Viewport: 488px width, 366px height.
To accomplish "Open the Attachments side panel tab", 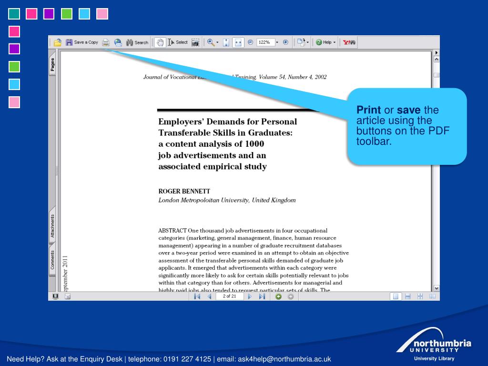I will tap(52, 225).
